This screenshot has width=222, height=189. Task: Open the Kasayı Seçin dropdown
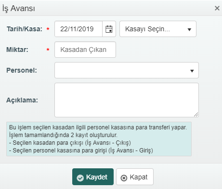coord(158,29)
